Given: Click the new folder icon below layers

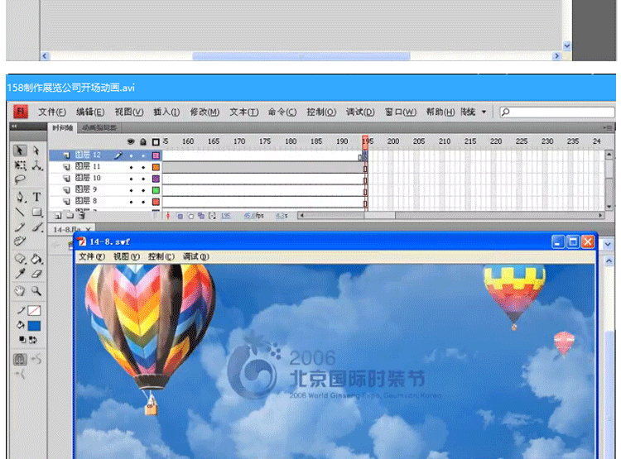Looking at the screenshot, I should pyautogui.click(x=70, y=216).
